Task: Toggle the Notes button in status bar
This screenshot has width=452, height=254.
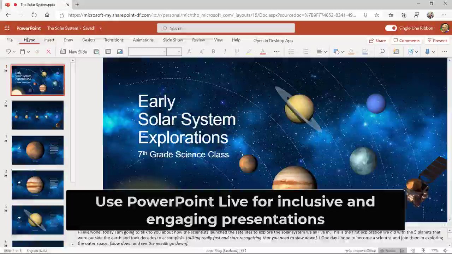Action: tap(387, 250)
